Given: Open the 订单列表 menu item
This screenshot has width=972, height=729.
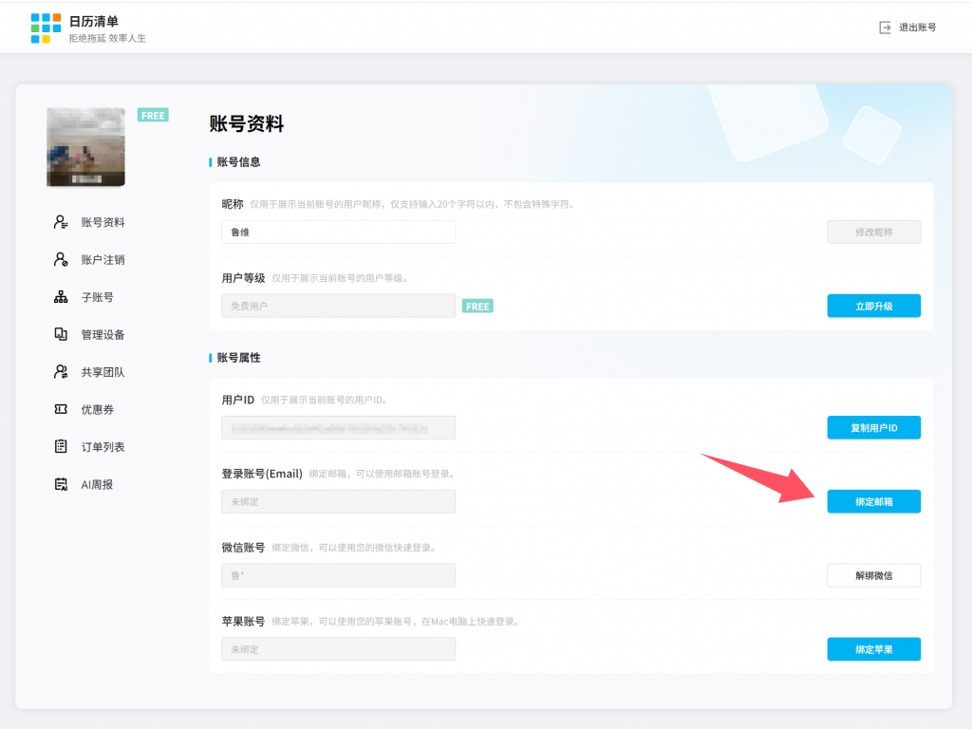Looking at the screenshot, I should click(x=103, y=446).
